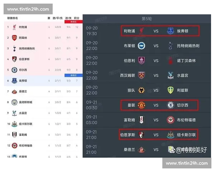Viewport: 215px width, 172px height.
Task: Open the 曼联 VS 切尔西 highlighted match
Action: point(159,105)
